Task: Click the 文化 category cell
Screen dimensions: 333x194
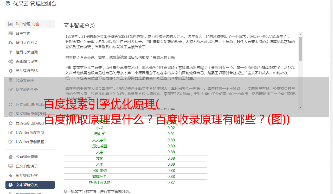Action: click(100, 158)
